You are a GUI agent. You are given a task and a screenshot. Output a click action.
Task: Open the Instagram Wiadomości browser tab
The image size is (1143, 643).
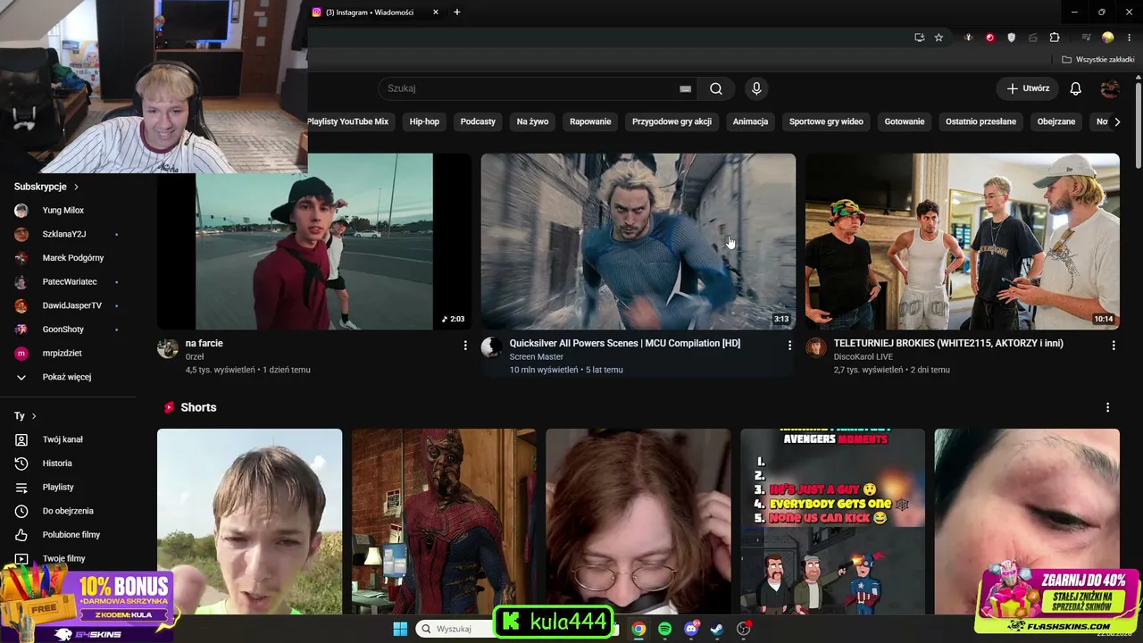point(375,13)
